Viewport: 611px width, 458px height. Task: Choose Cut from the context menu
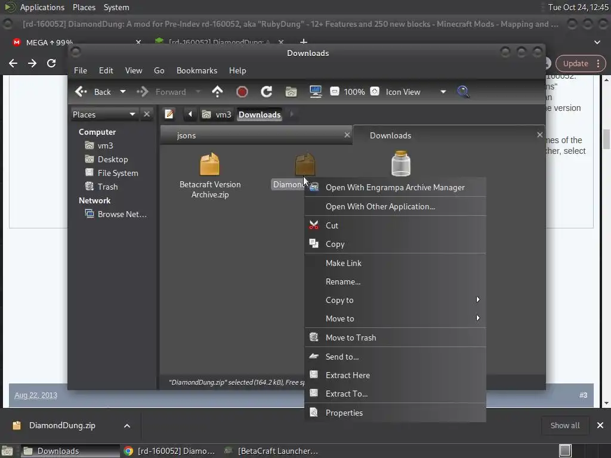(x=395, y=225)
